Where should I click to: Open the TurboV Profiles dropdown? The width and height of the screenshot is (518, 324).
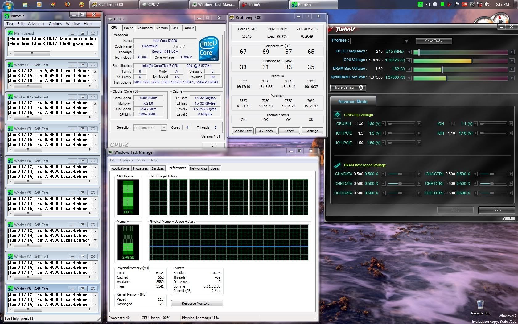pyautogui.click(x=406, y=41)
